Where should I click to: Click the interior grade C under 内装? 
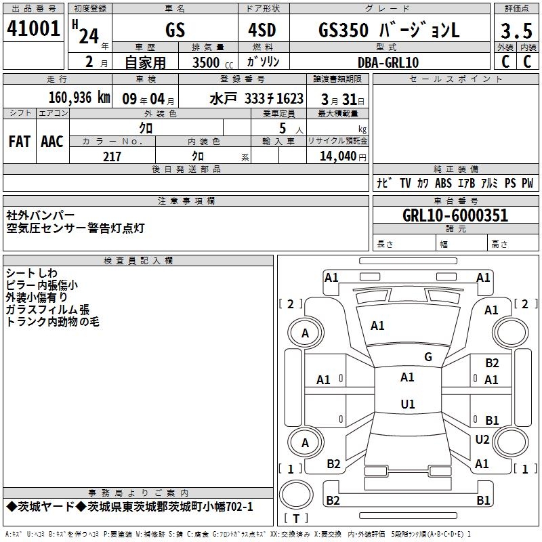pyautogui.click(x=527, y=62)
